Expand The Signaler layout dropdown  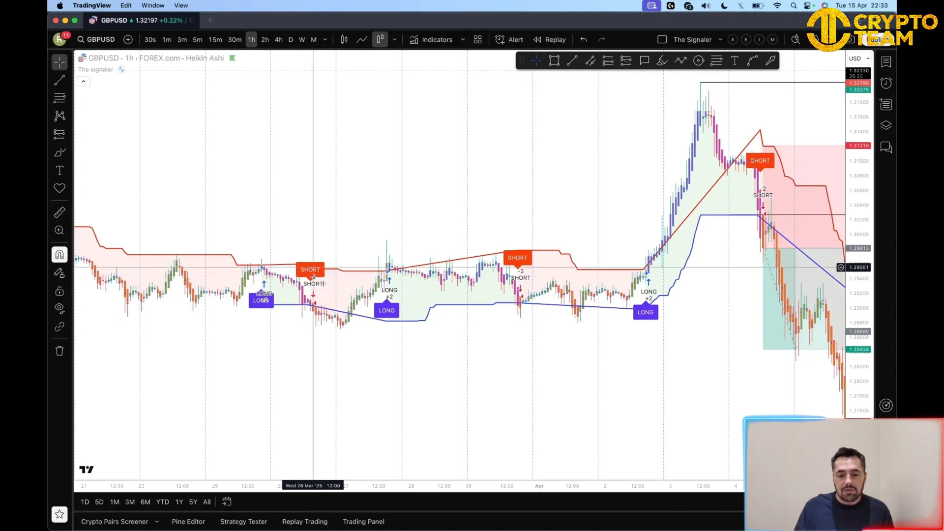coord(720,39)
